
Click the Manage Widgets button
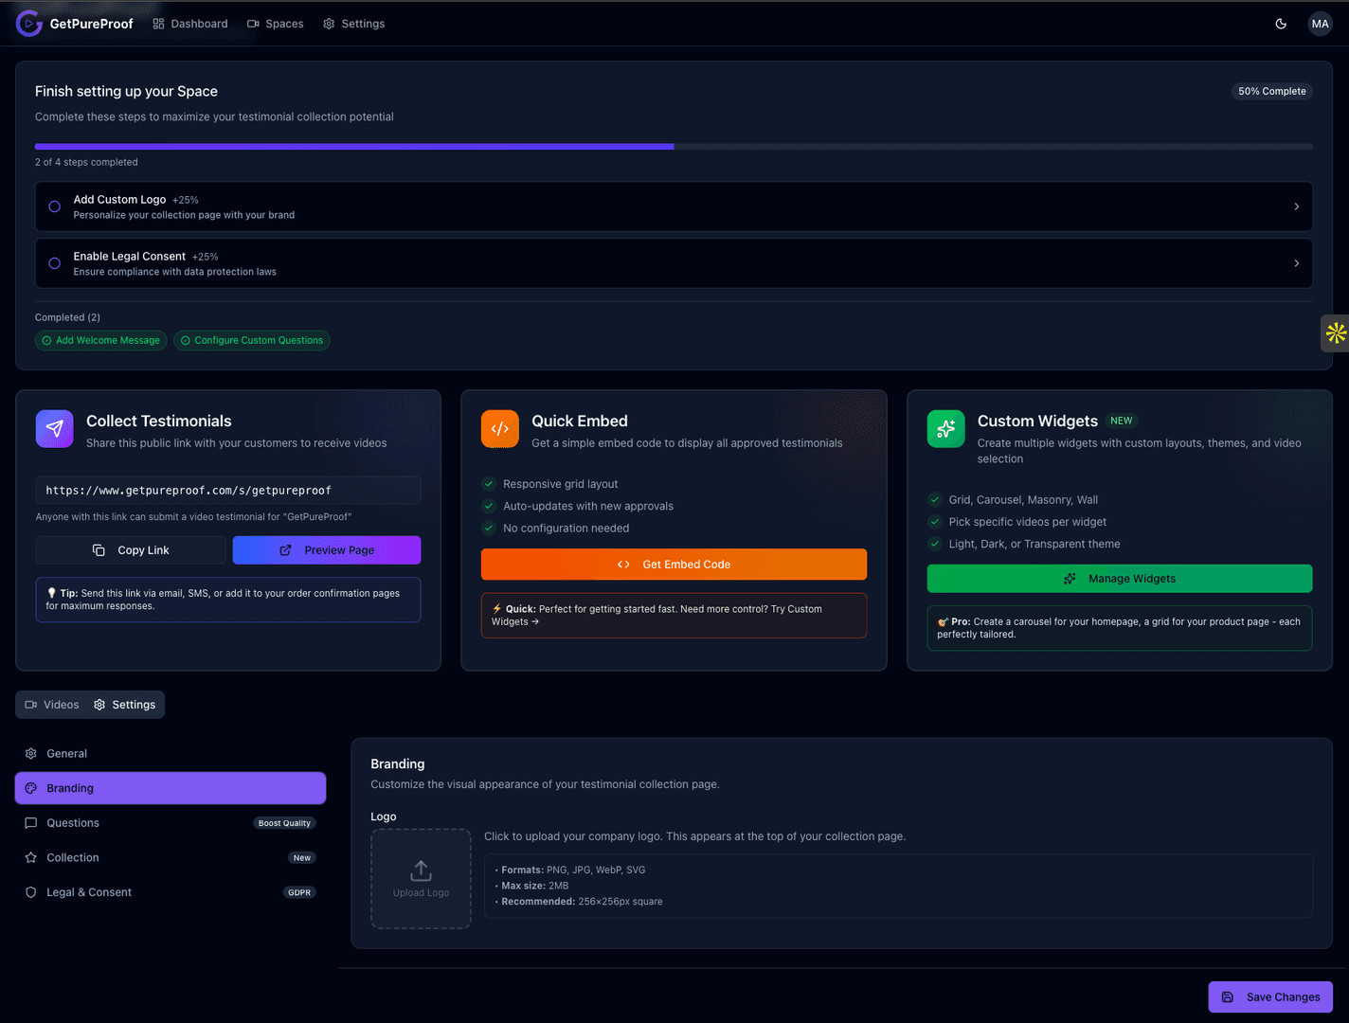1120,579
